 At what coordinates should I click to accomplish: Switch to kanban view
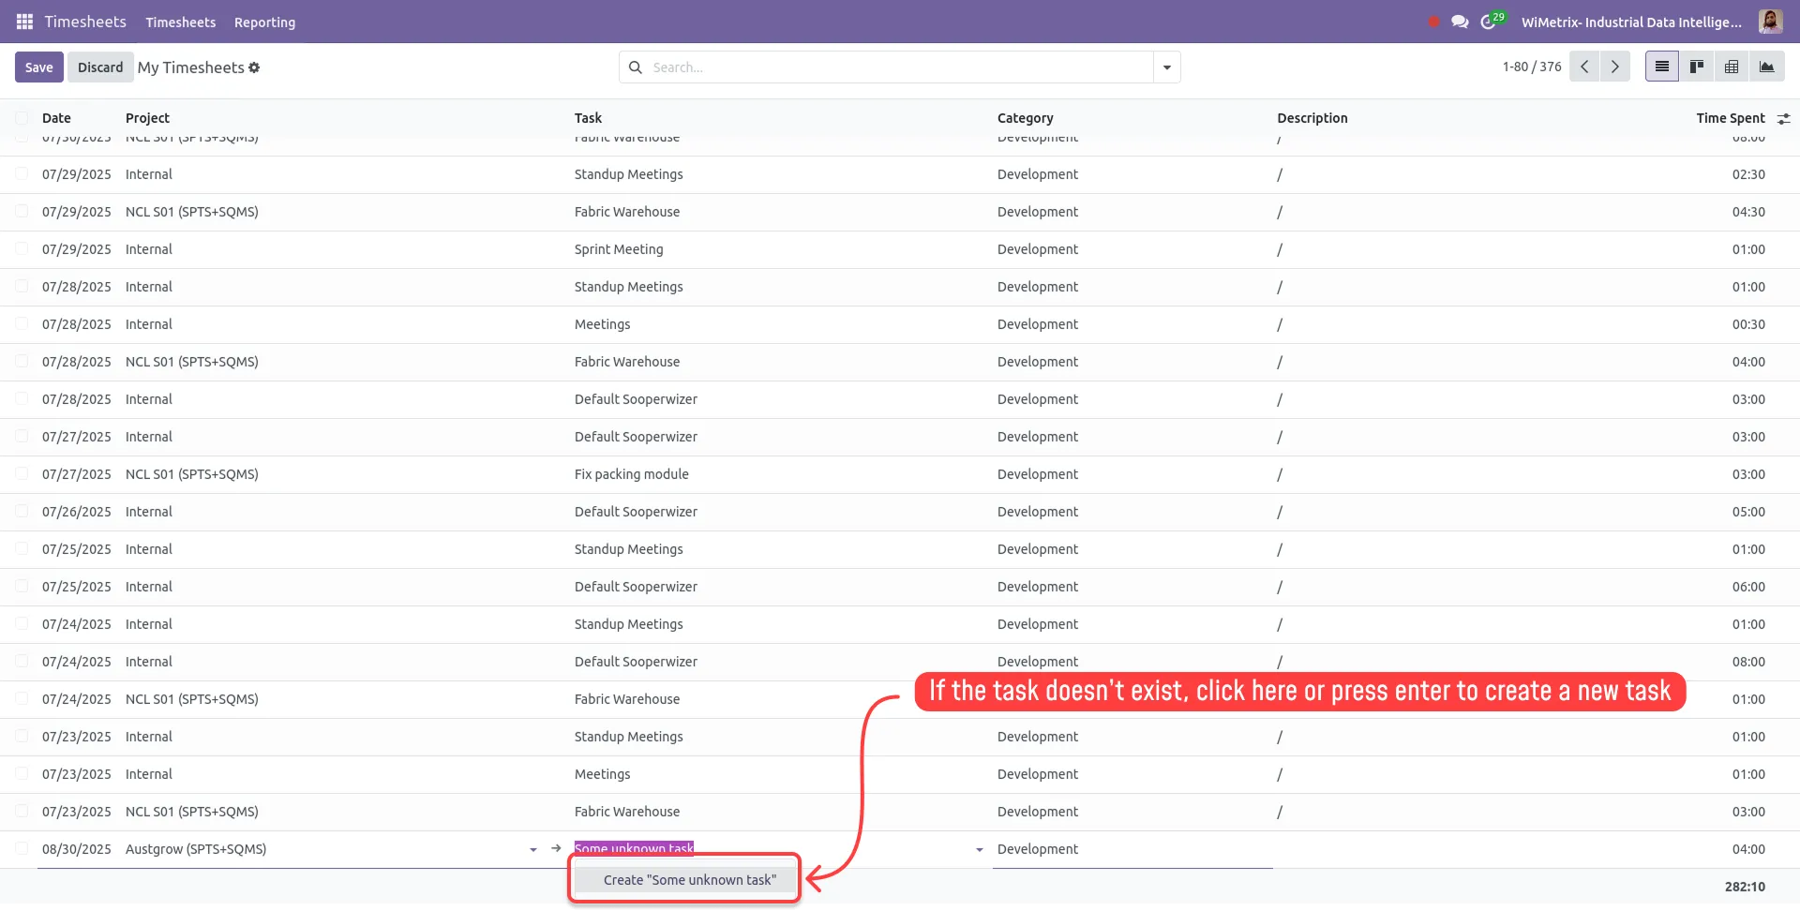coord(1697,67)
